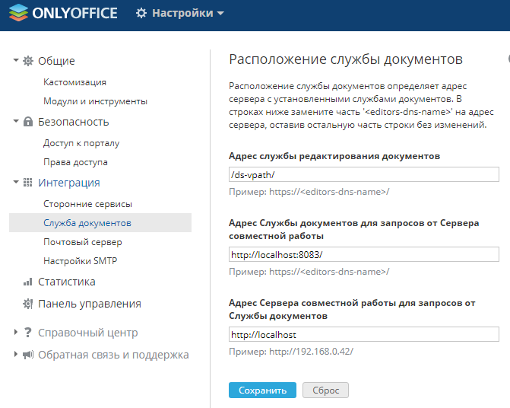Screen dimensions: 510x408
Task: Expand the Справочный центр section arrow
Action: pos(16,332)
